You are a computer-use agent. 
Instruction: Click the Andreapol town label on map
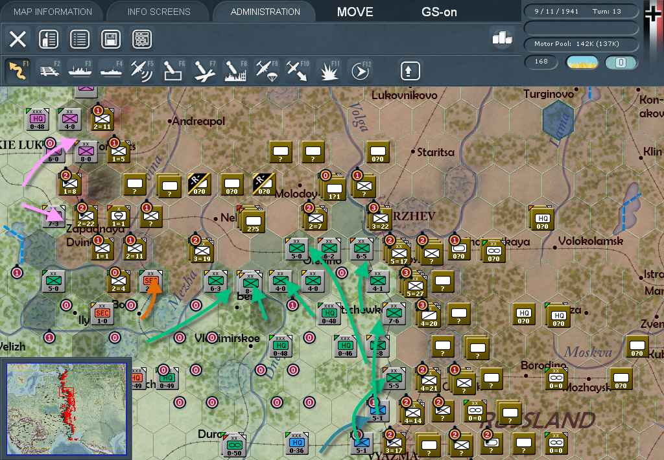[x=198, y=121]
